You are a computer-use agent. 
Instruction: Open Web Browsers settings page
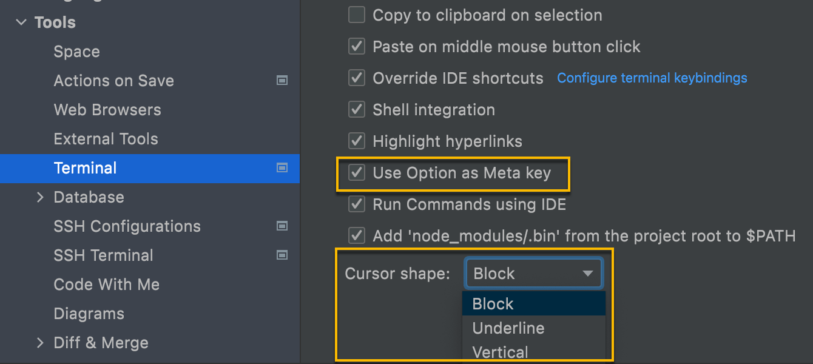107,110
